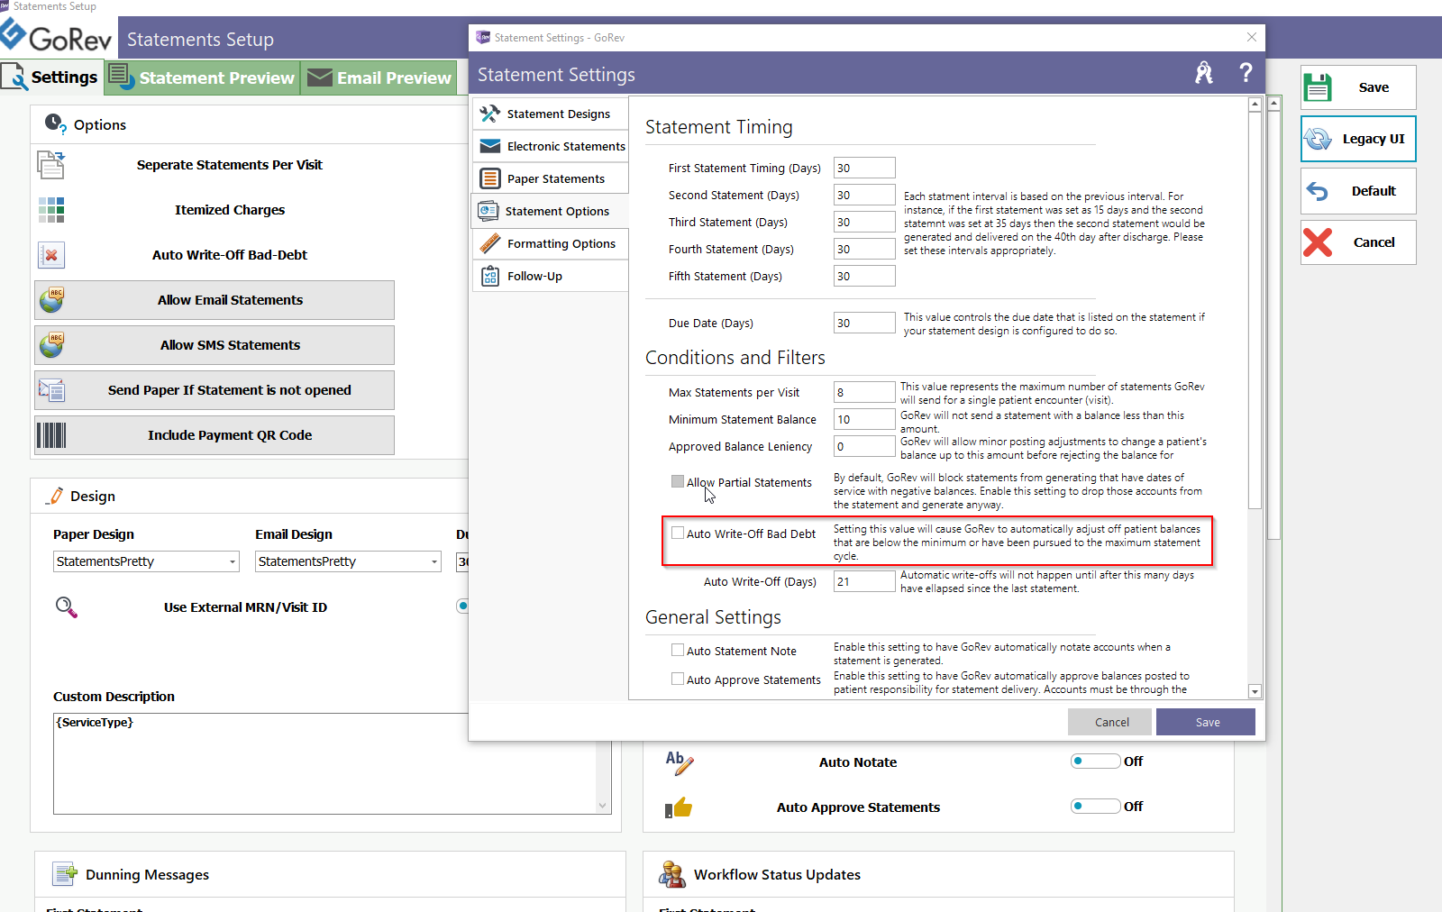This screenshot has width=1442, height=912.
Task: Click the Auto Notate pencil icon
Action: [x=680, y=762]
